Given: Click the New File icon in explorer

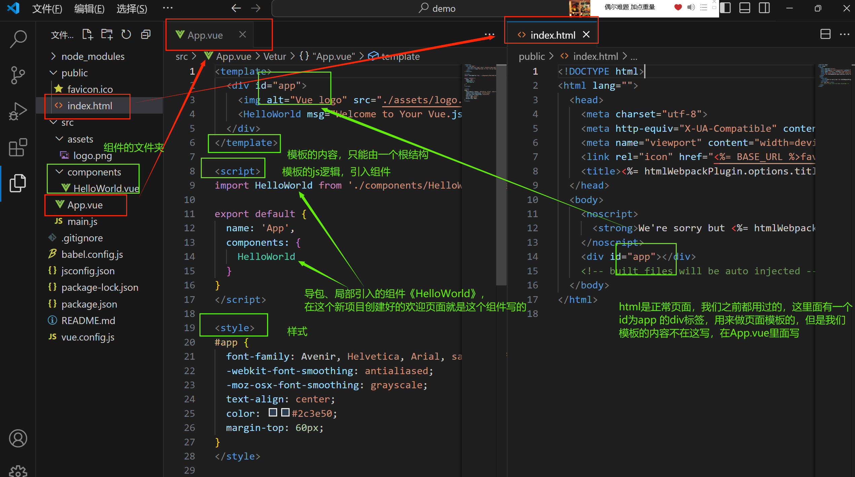Looking at the screenshot, I should click(x=88, y=35).
